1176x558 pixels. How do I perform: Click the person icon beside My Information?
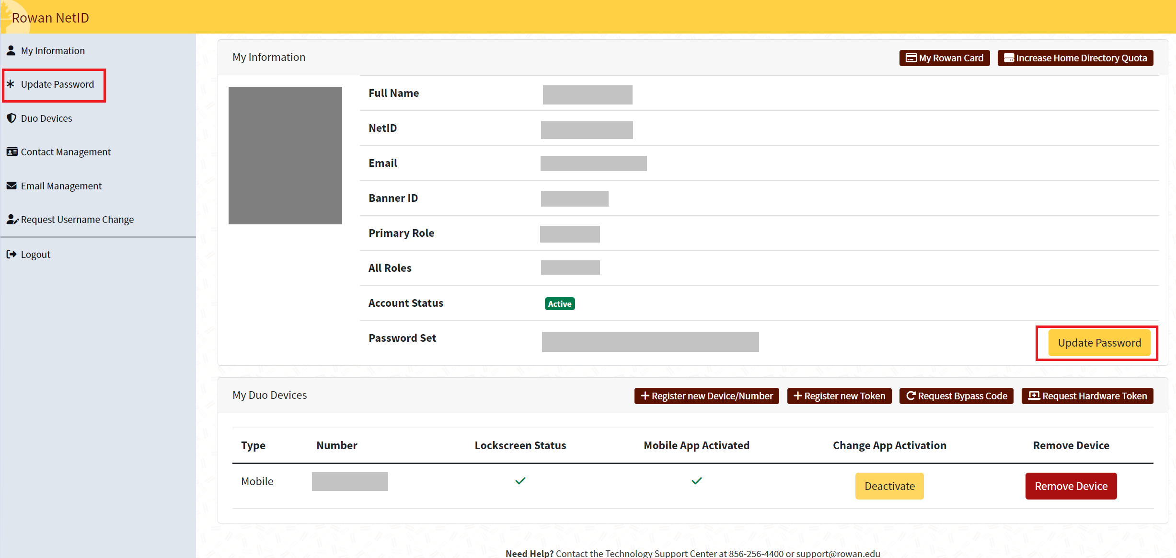click(11, 50)
